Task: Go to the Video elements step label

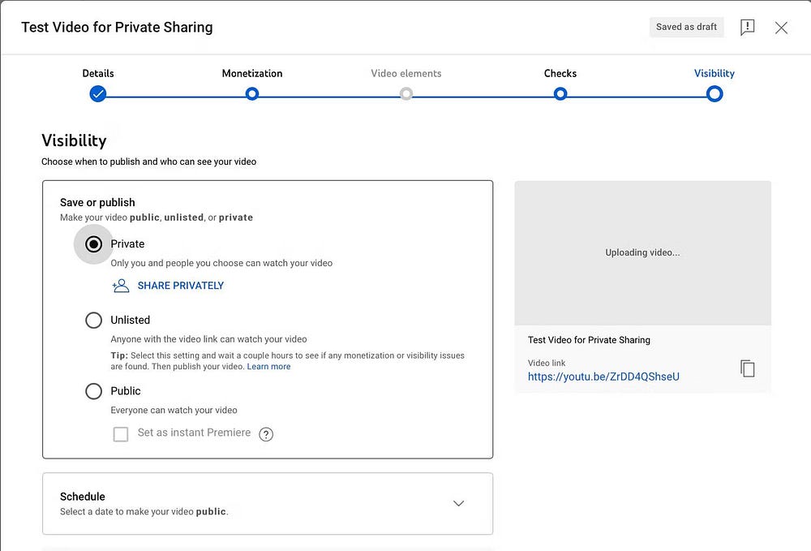Action: point(406,74)
